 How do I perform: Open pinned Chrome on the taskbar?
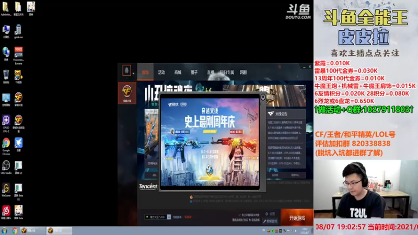tap(15, 231)
